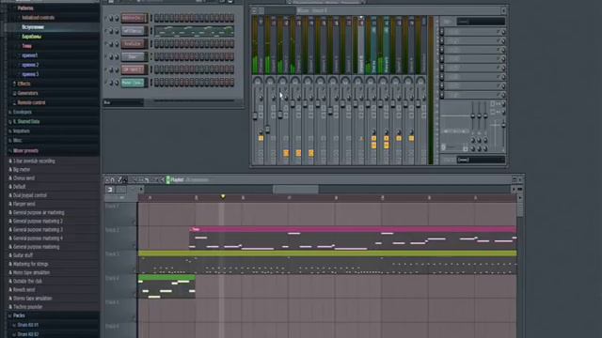Click the Master track pan knob in mixer
Viewport: 602px width, 338px height.
257,81
